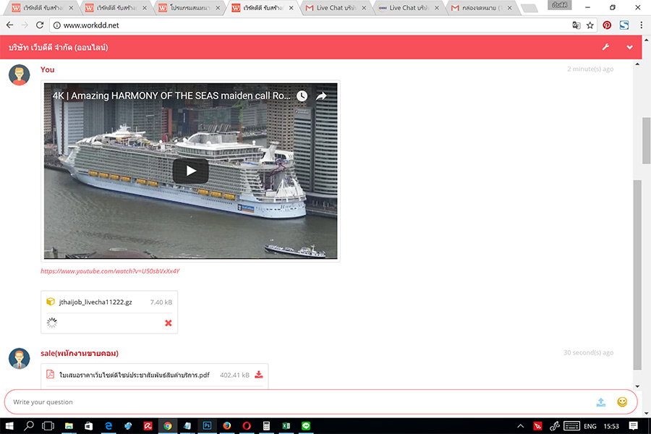This screenshot has height=434, width=651.
Task: Open the Chrome three-dot menu
Action: pyautogui.click(x=642, y=25)
